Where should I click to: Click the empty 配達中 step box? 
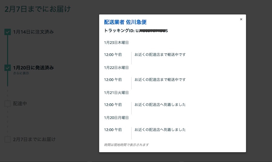click(8, 104)
